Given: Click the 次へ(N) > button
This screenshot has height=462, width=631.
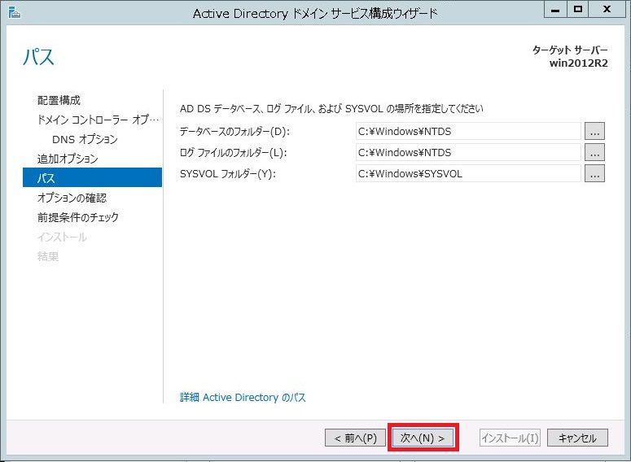Looking at the screenshot, I should (x=423, y=438).
